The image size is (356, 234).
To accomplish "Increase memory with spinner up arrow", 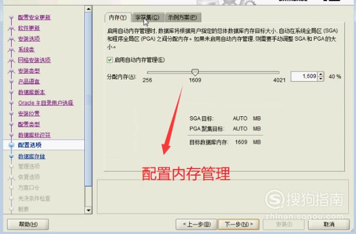I will [x=320, y=74].
